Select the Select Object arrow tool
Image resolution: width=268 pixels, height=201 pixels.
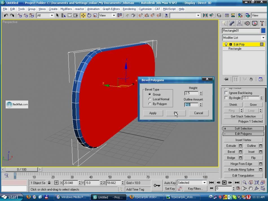[x=58, y=16]
